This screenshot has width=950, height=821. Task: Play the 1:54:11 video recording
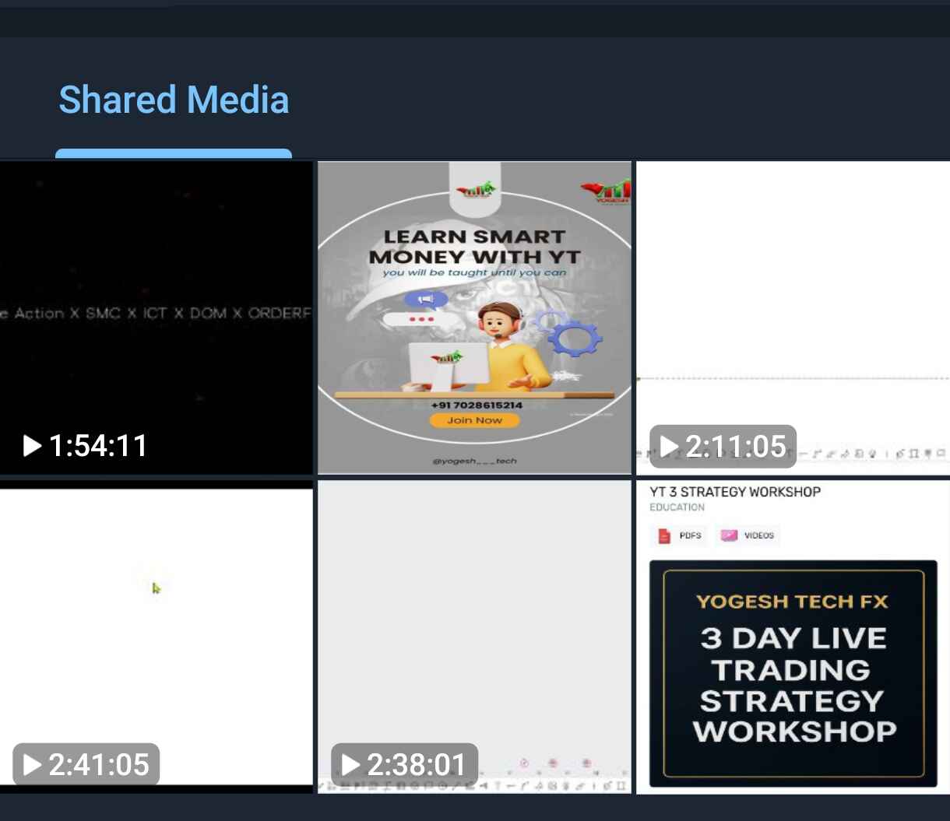click(x=32, y=445)
